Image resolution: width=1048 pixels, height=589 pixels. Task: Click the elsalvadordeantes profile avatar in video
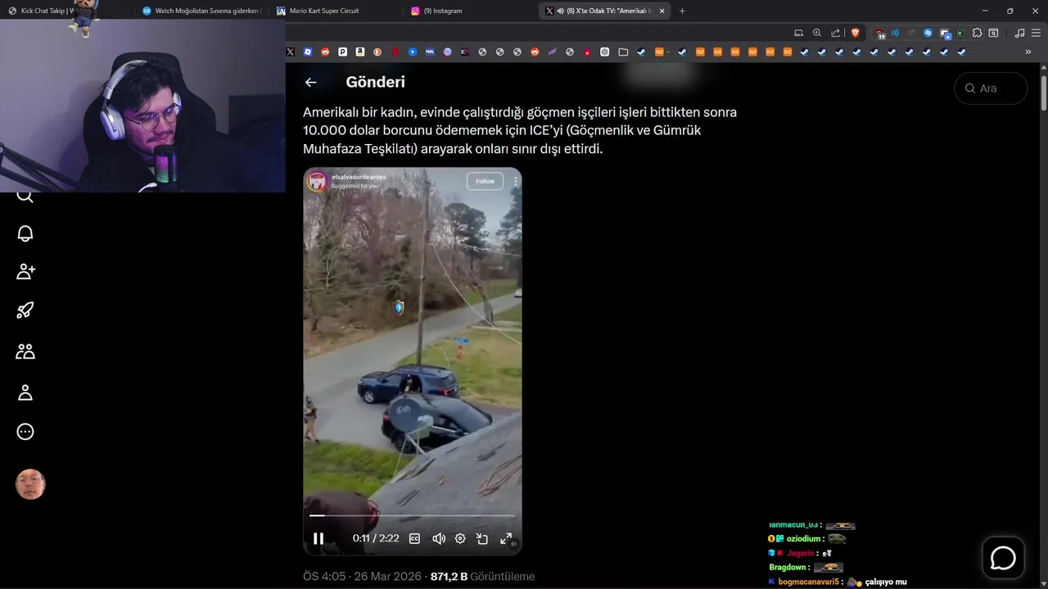click(317, 182)
